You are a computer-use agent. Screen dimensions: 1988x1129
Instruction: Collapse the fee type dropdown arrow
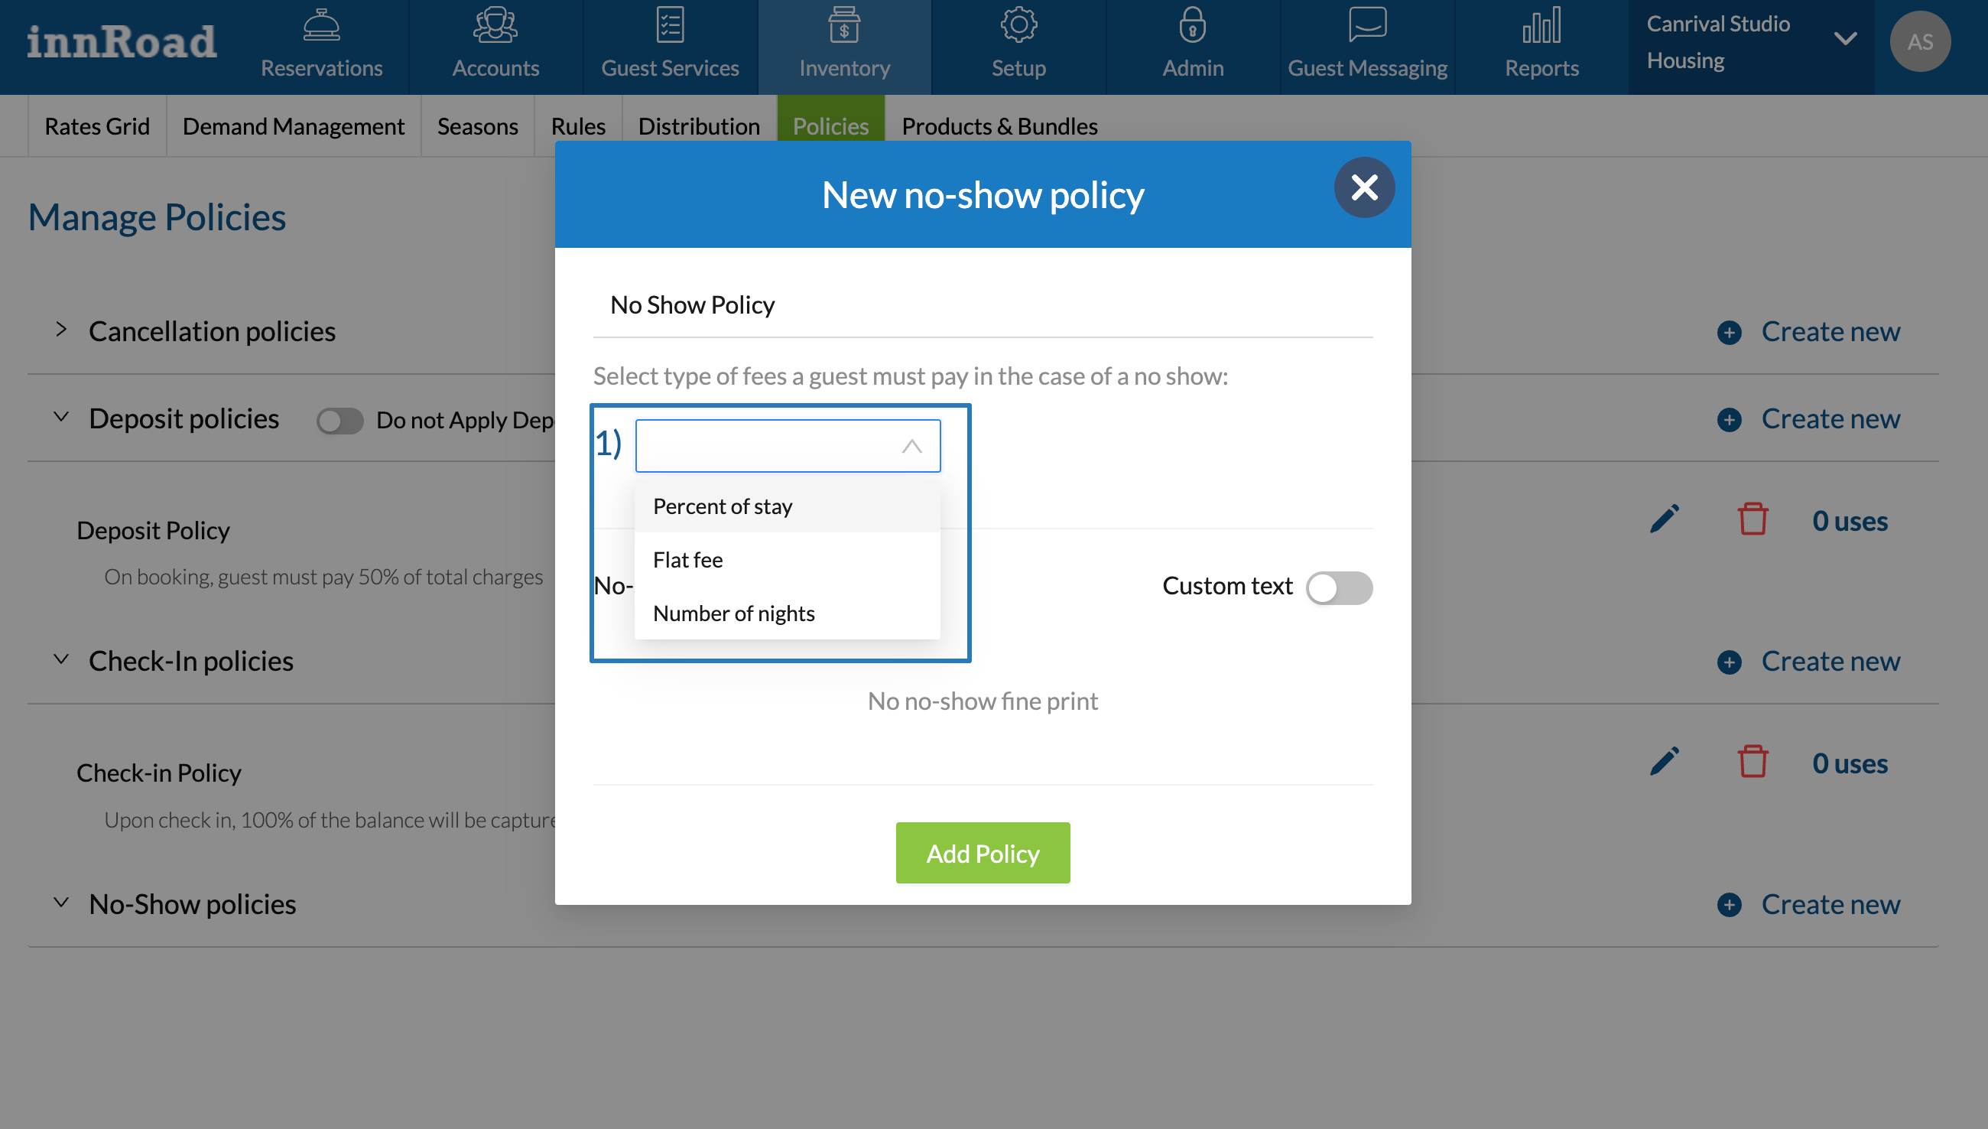click(911, 447)
